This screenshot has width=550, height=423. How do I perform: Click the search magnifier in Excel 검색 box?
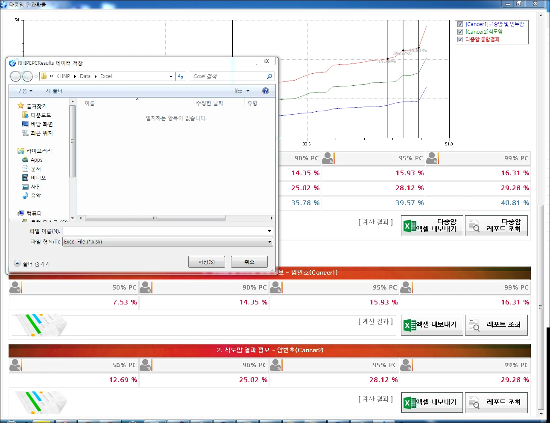click(269, 76)
